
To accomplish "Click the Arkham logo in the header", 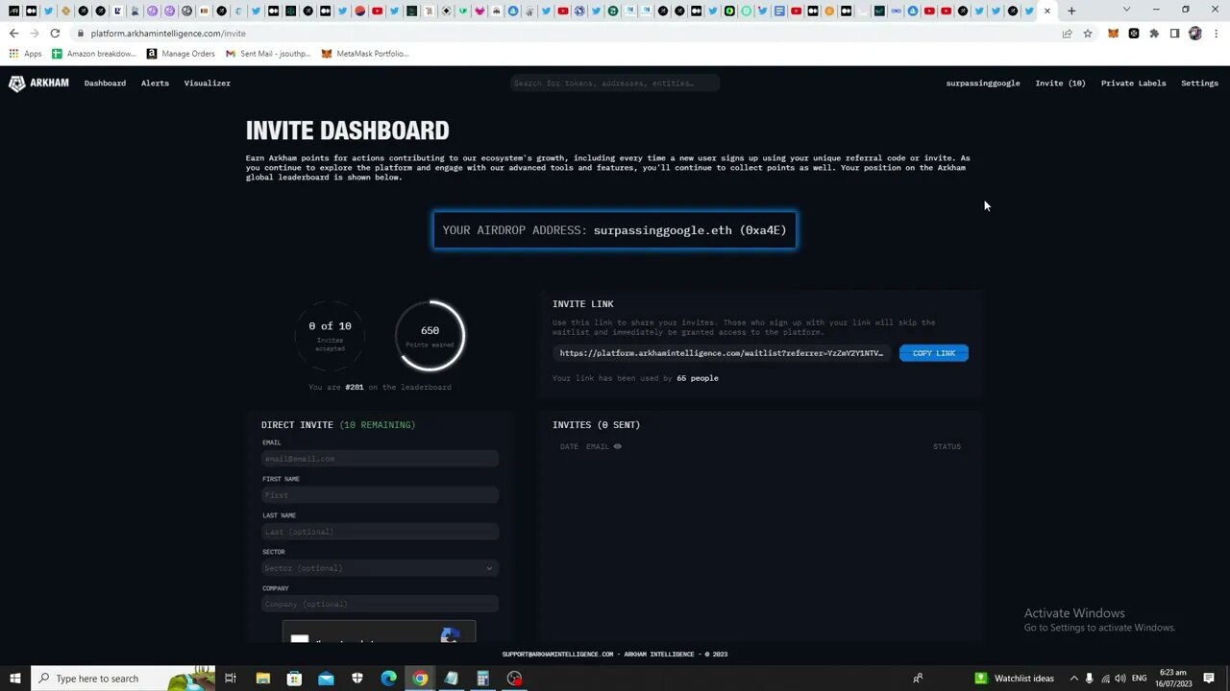I will coord(38,83).
